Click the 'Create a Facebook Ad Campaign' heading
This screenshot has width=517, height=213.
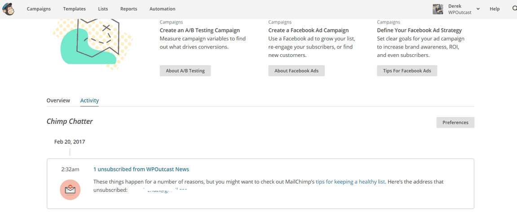point(309,30)
